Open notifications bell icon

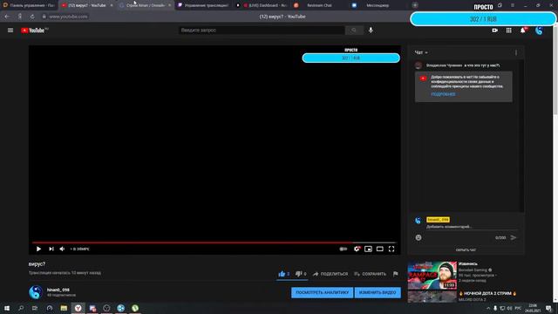pyautogui.click(x=523, y=31)
